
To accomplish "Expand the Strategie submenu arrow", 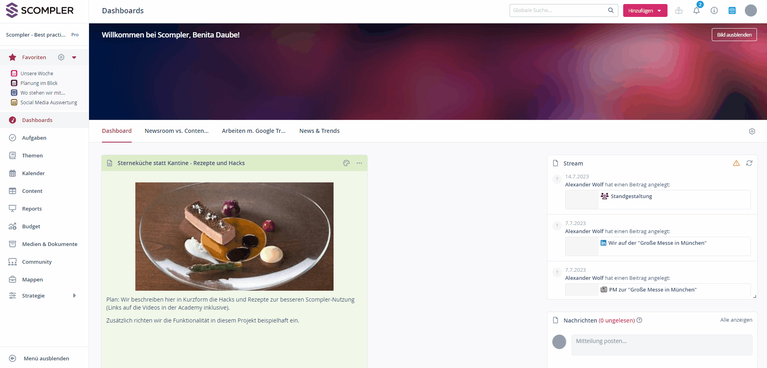I will (75, 296).
